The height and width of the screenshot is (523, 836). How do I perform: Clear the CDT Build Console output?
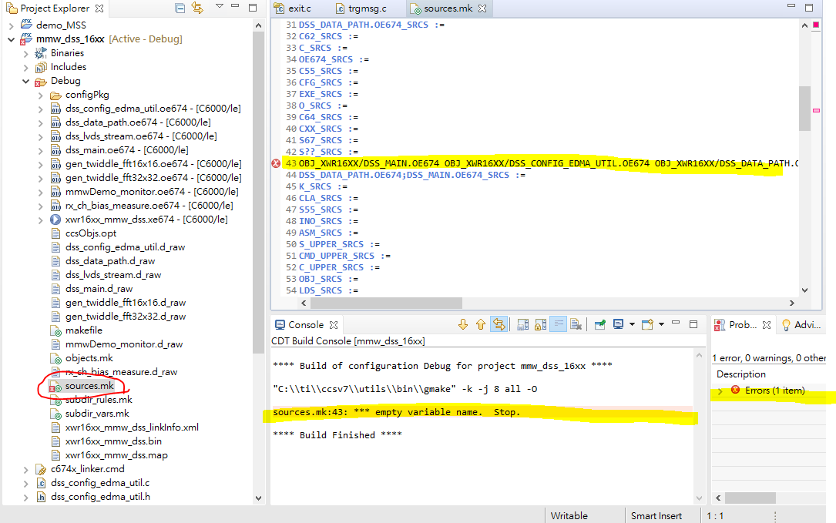(577, 324)
